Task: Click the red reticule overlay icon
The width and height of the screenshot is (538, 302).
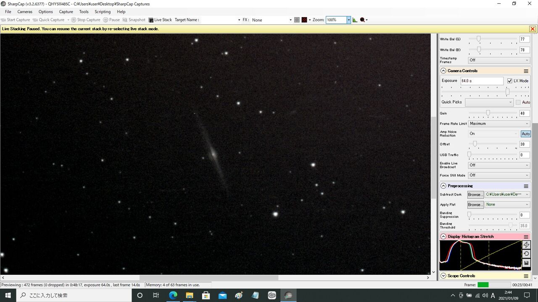Action: click(304, 20)
